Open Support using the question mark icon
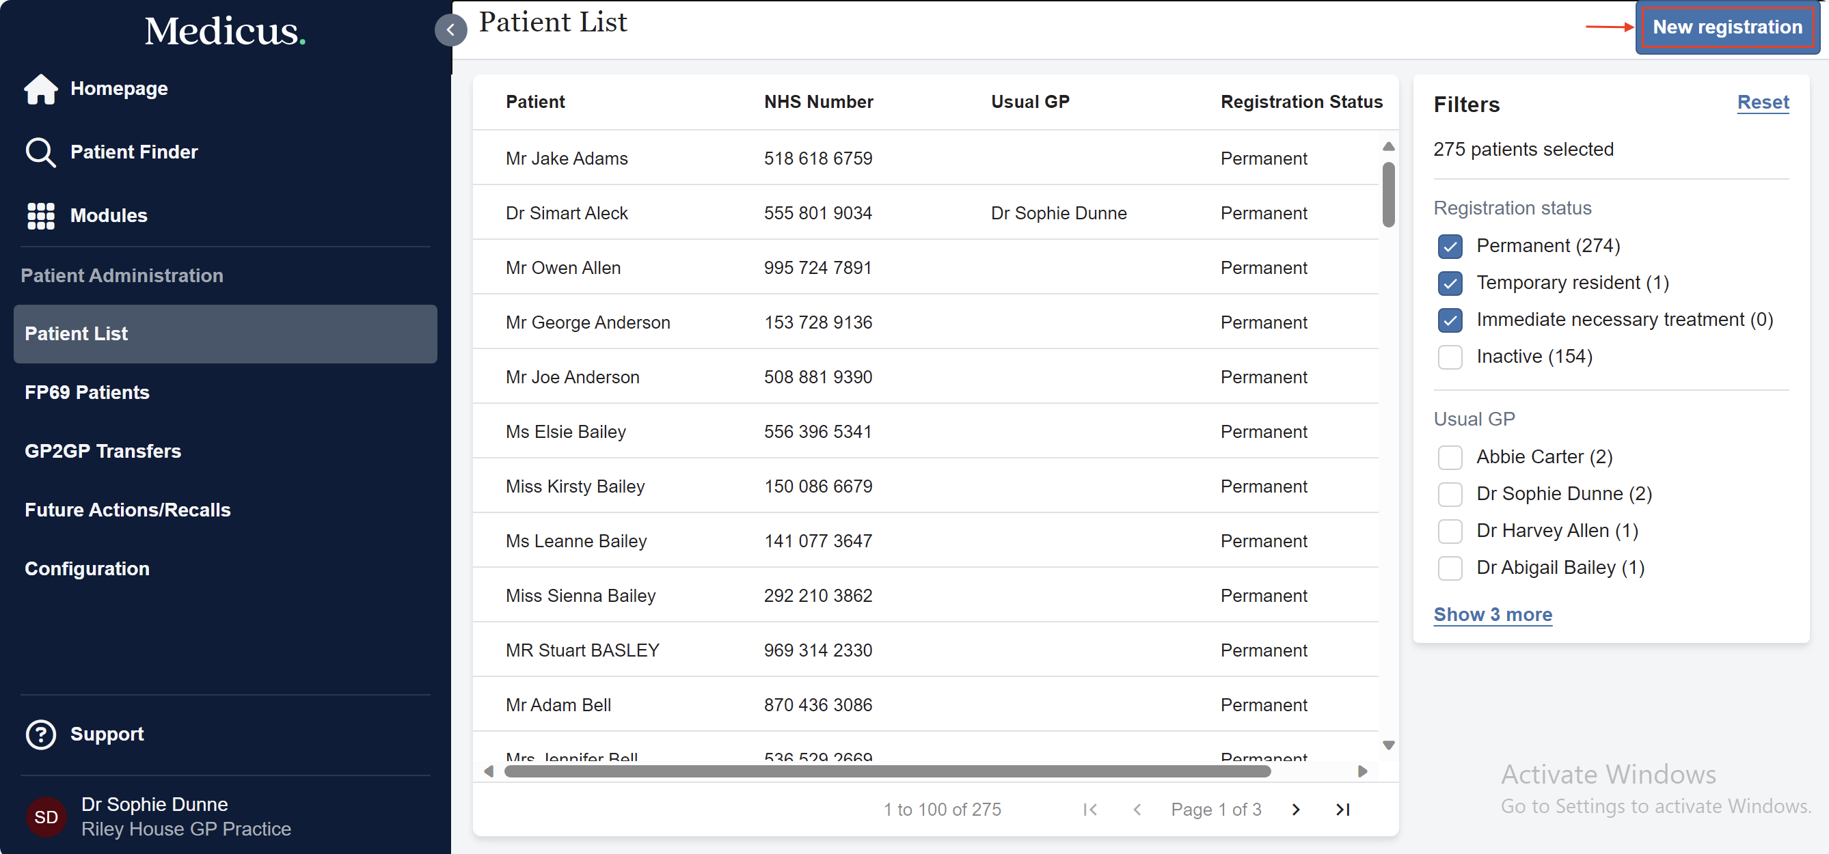1829x854 pixels. [40, 734]
